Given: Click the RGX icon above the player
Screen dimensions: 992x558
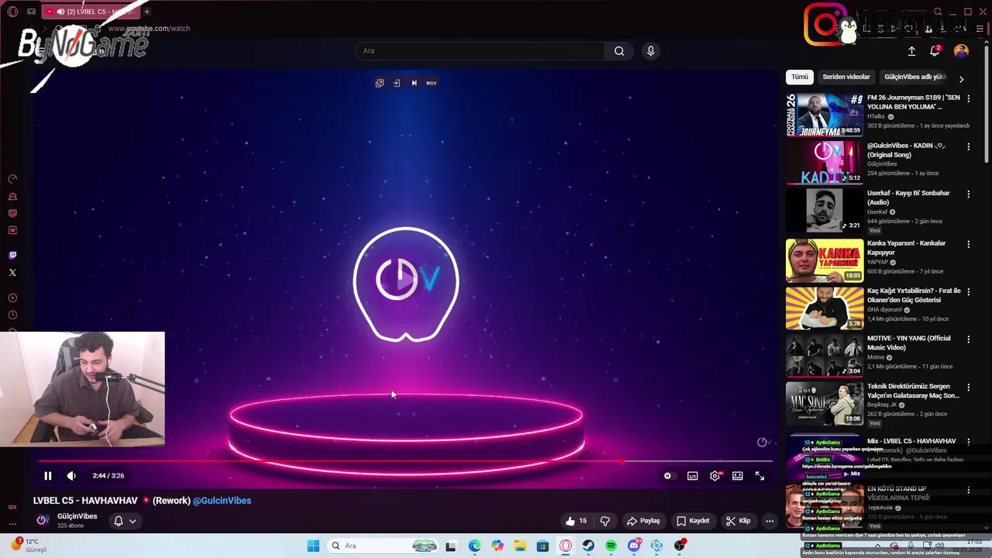Looking at the screenshot, I should pos(432,83).
